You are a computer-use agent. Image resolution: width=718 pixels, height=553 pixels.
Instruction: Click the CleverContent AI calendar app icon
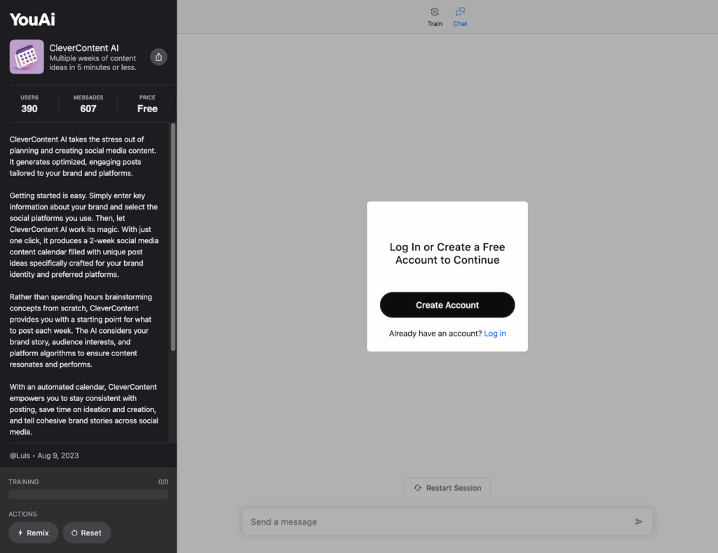point(27,57)
